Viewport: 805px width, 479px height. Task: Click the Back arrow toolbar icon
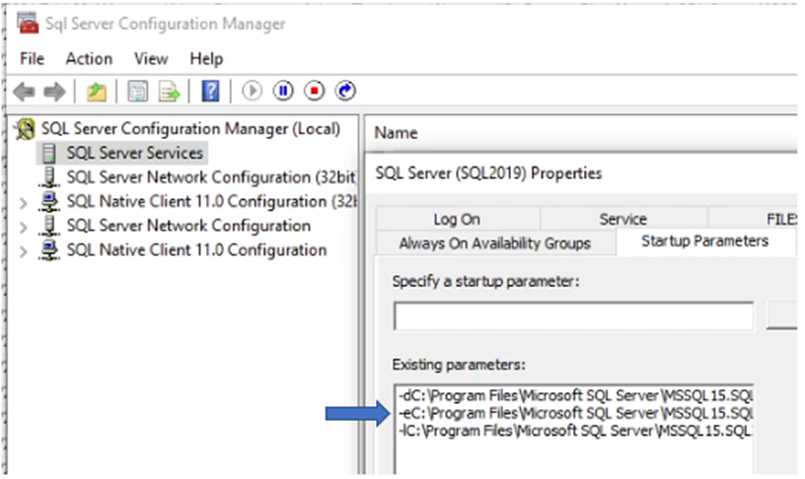[25, 92]
